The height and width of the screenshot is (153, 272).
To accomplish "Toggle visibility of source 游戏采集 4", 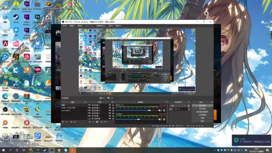I will [x=109, y=111].
